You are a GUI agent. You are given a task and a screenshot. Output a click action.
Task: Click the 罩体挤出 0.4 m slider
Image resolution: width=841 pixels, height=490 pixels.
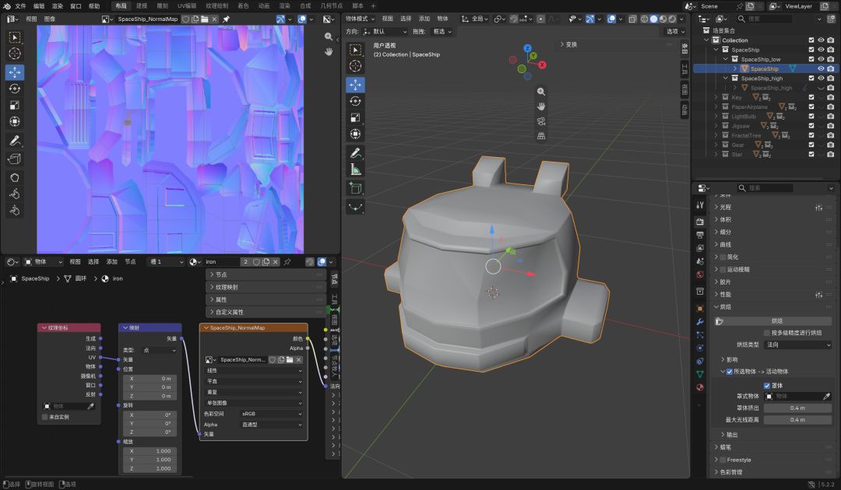[x=797, y=408]
